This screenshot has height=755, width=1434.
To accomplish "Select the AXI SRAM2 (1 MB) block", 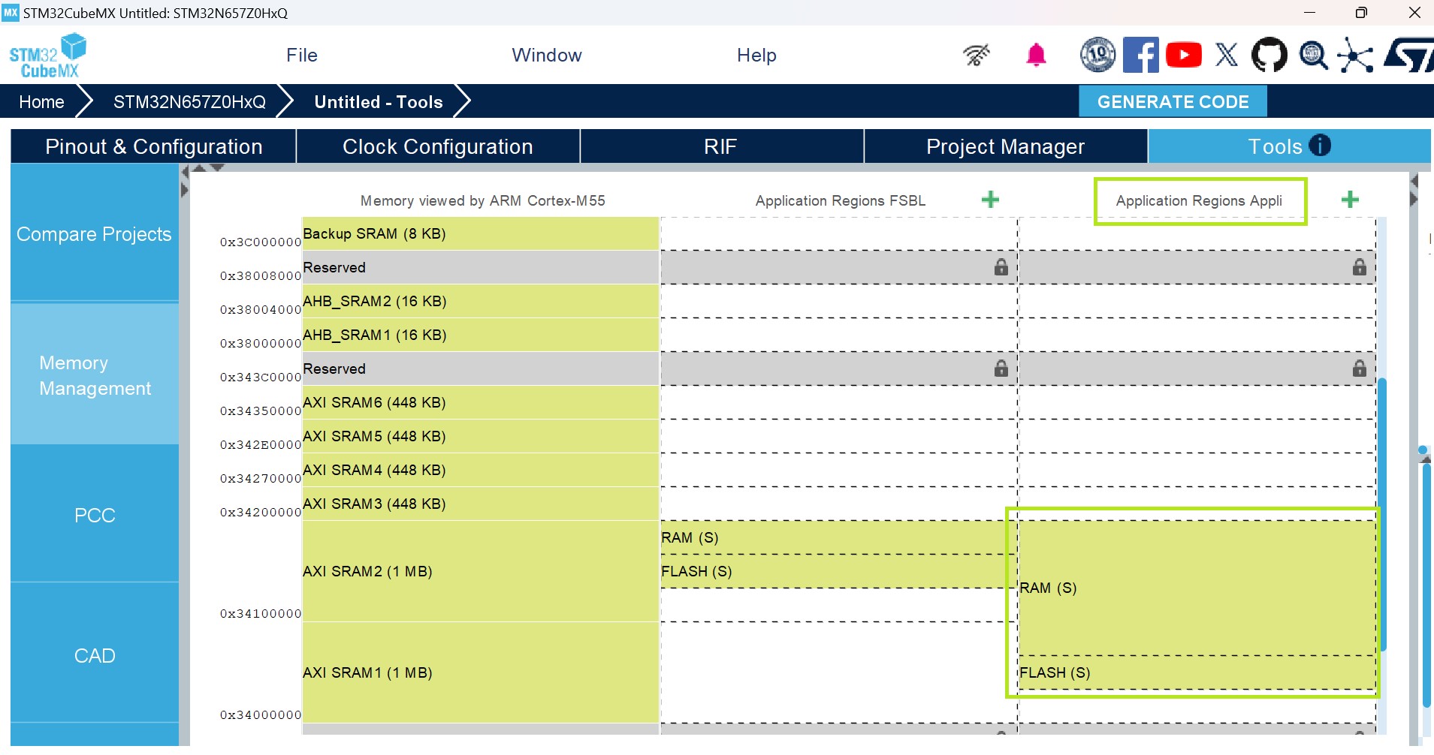I will [481, 571].
